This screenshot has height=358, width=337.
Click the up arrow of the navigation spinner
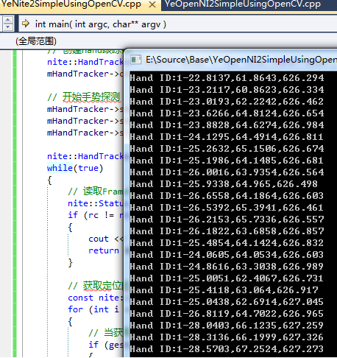[x=8, y=20]
